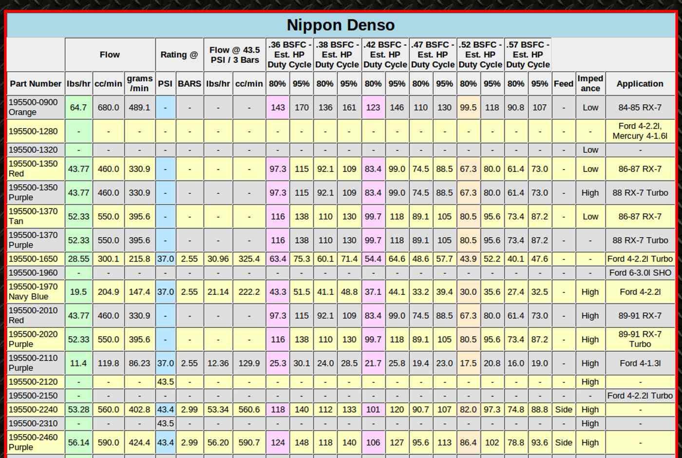The height and width of the screenshot is (458, 682).
Task: Select the Part Number column header
Action: (36, 83)
